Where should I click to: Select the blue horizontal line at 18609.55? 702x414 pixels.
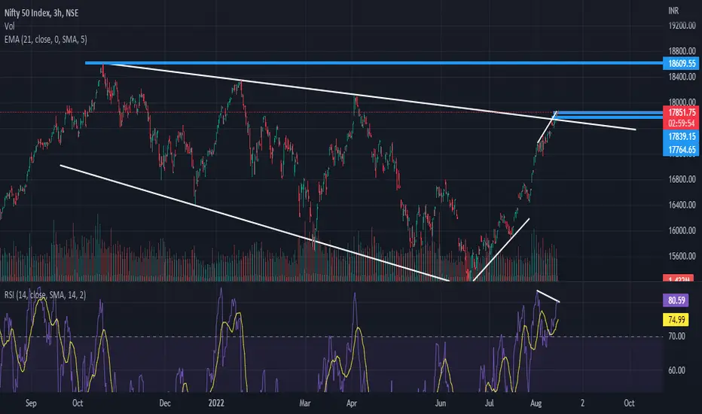pyautogui.click(x=374, y=63)
